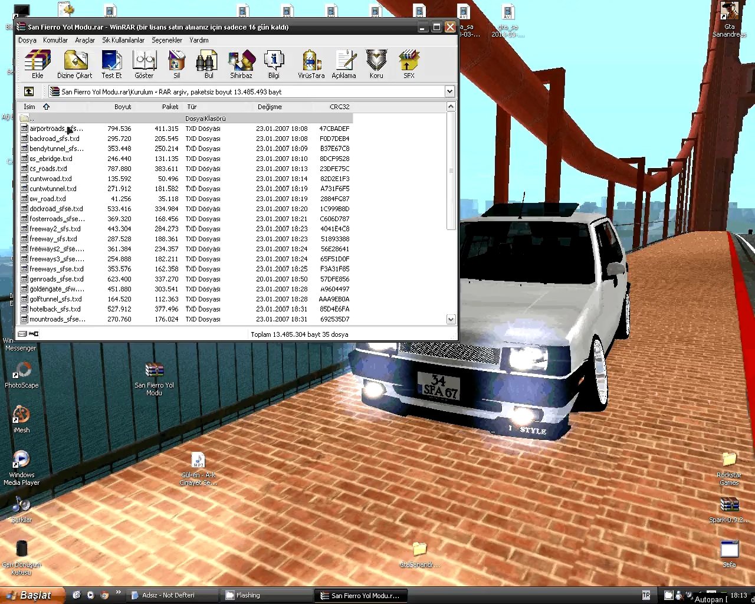Click the Bilgi (Info) toolbar icon
755x604 pixels.
[274, 64]
